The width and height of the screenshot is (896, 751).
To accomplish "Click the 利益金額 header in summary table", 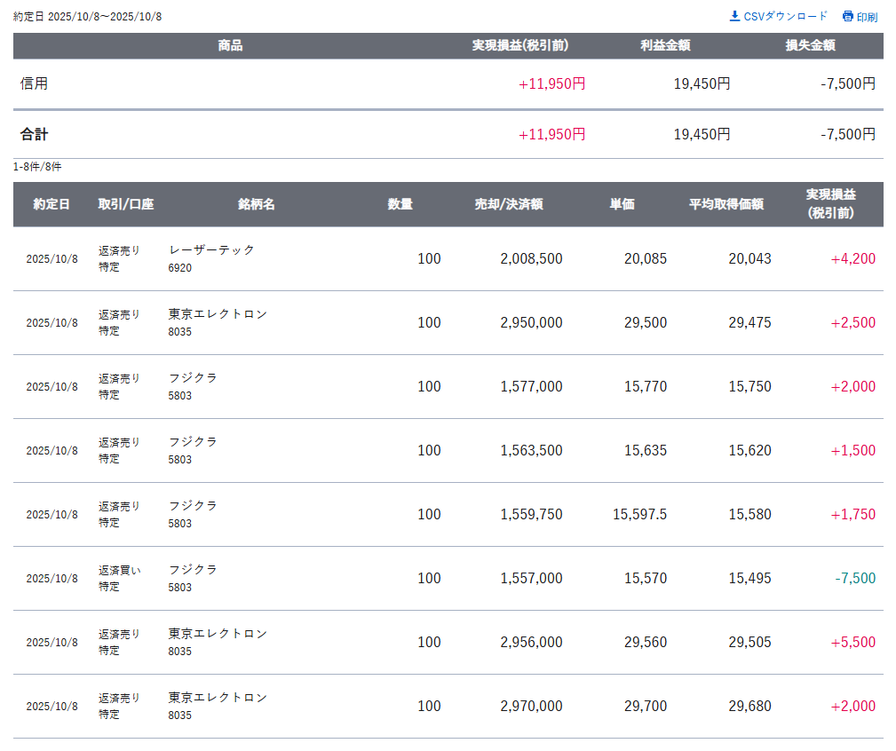I will (x=665, y=45).
